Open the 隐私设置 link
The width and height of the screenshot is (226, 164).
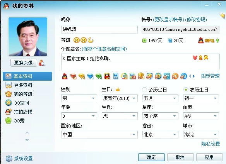point(211,144)
